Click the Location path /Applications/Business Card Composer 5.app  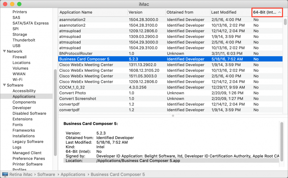click(x=138, y=161)
